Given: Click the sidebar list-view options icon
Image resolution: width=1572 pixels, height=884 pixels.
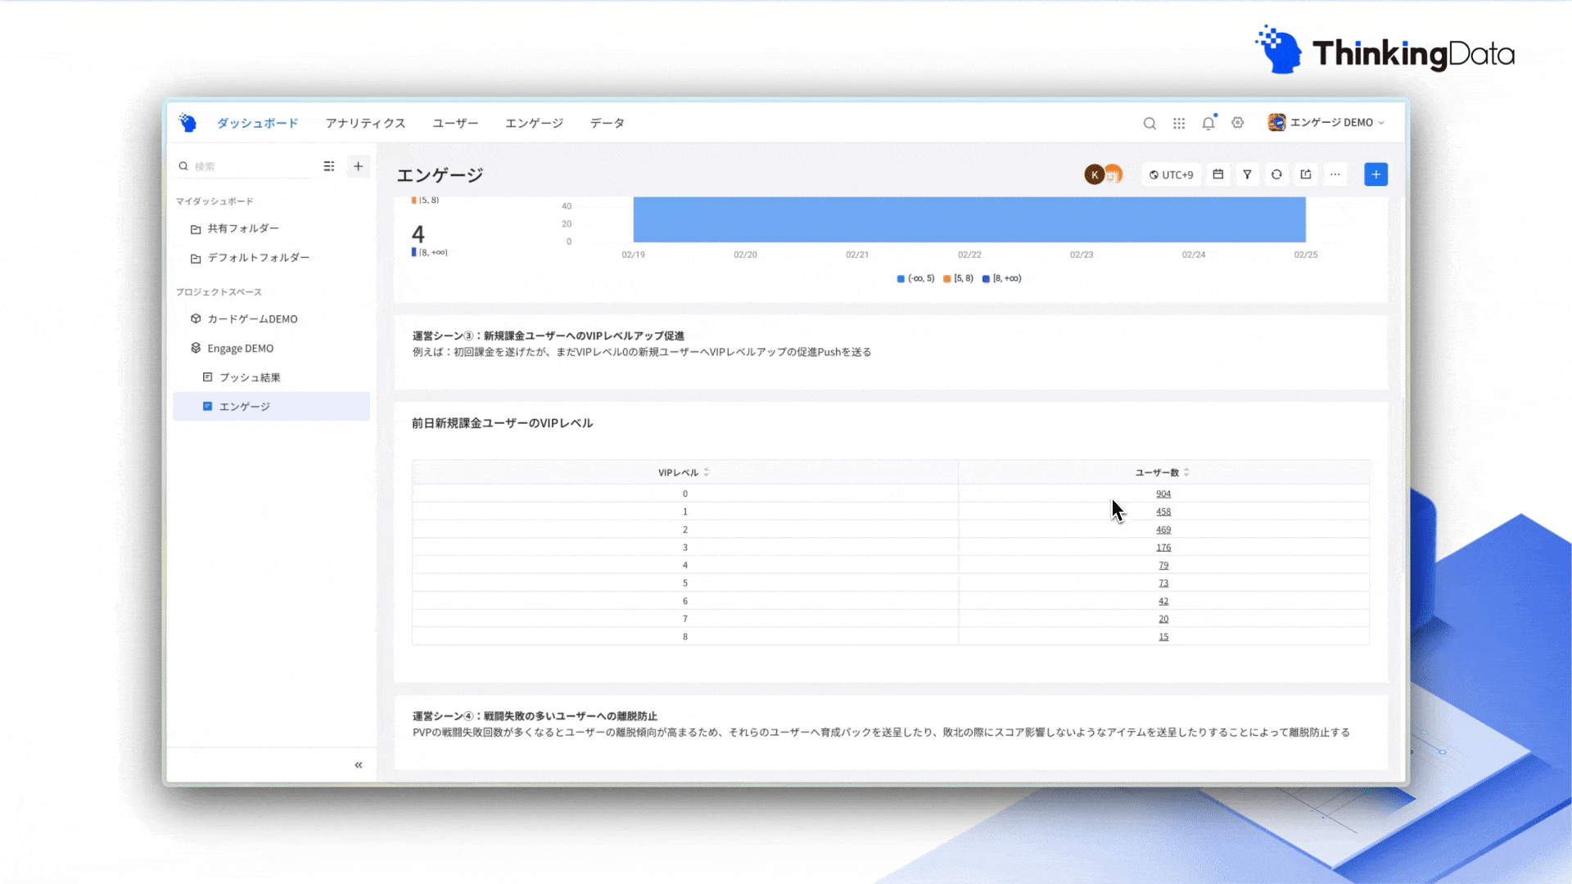Looking at the screenshot, I should pos(329,166).
